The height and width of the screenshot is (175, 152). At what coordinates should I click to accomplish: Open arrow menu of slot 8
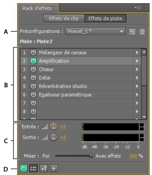[137, 111]
